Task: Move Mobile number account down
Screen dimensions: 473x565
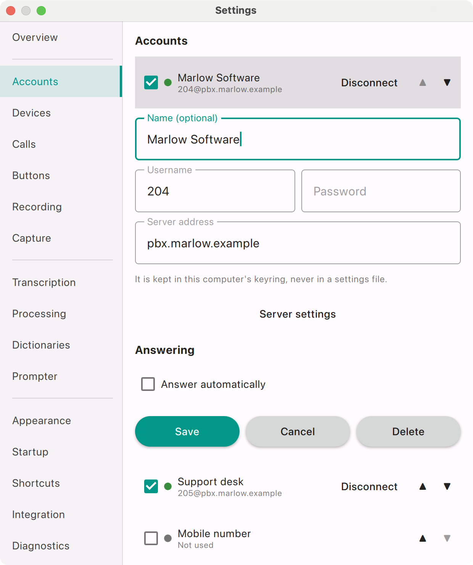Action: click(447, 538)
